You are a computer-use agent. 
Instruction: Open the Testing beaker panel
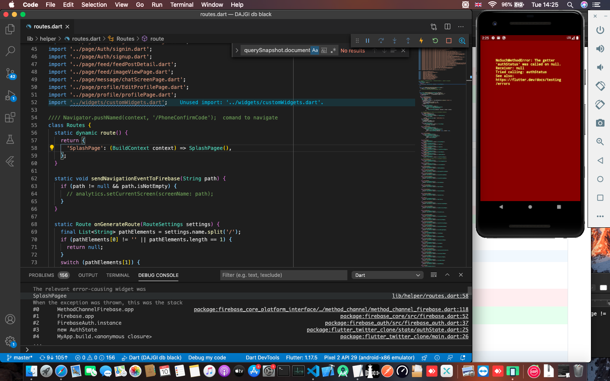coord(10,139)
